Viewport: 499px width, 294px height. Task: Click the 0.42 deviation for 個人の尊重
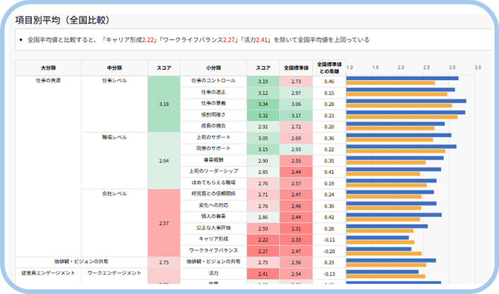[329, 217]
